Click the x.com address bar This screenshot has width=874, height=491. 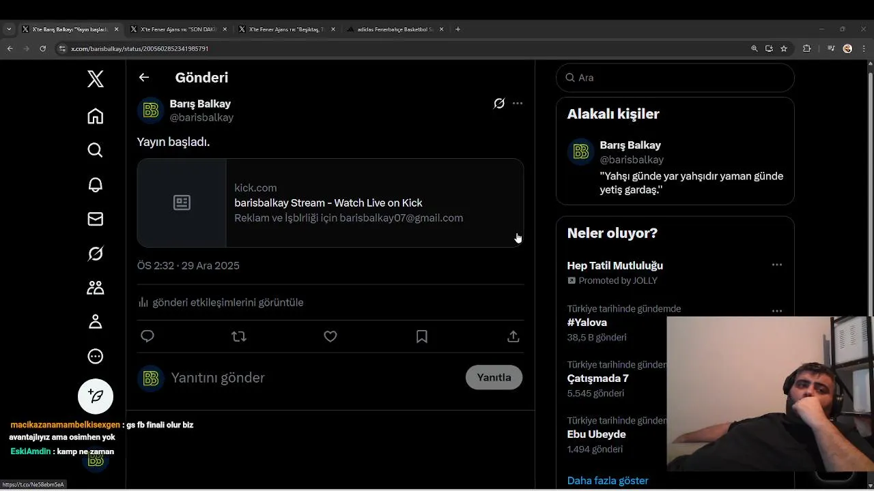403,48
